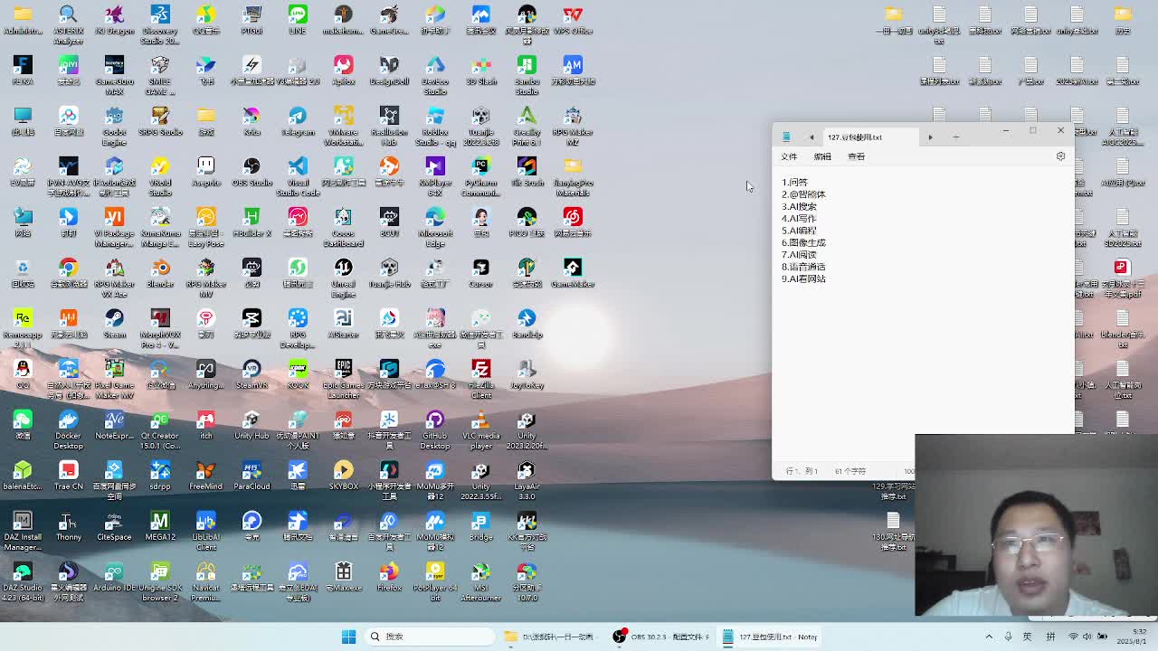Select the Administrator folder desktop icon

coord(23,20)
